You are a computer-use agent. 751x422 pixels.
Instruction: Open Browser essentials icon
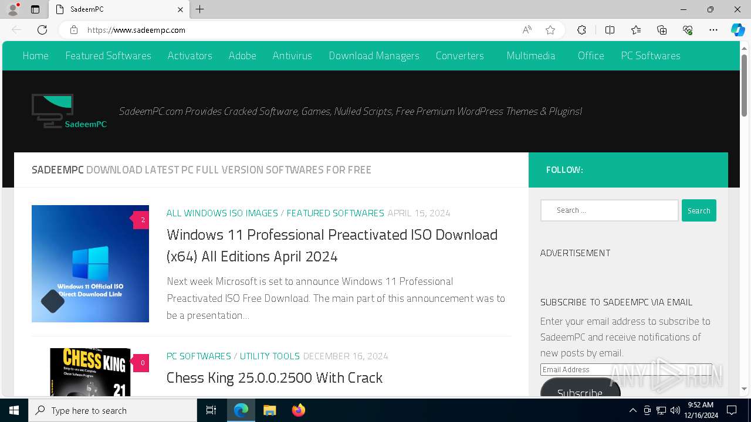pyautogui.click(x=688, y=30)
